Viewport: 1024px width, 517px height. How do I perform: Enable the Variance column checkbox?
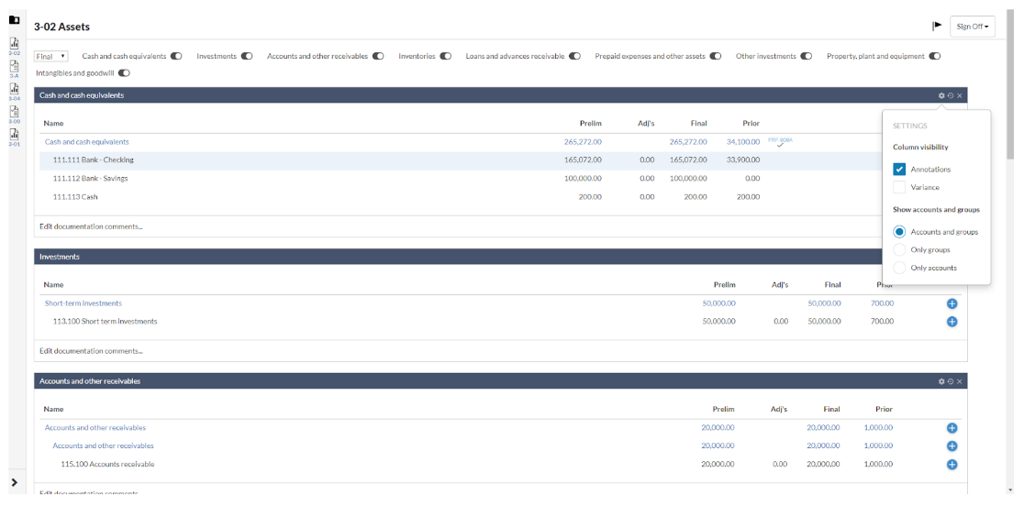(x=899, y=187)
